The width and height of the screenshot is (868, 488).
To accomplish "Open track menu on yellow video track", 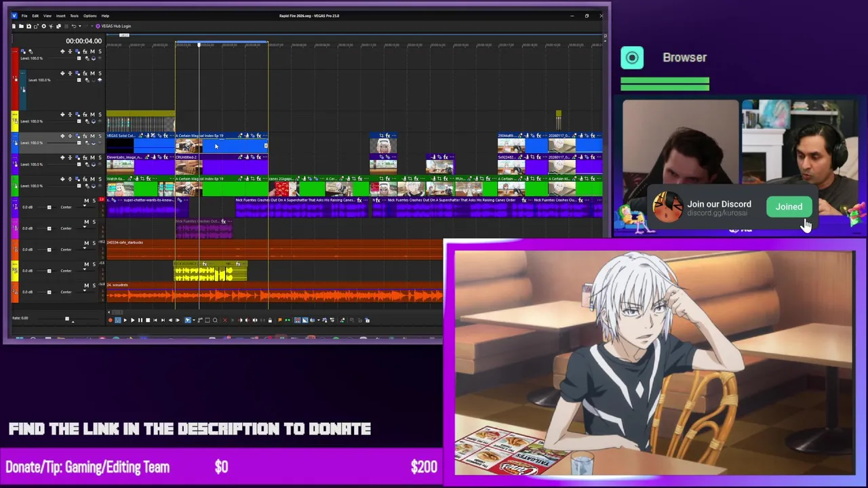I will click(15, 115).
